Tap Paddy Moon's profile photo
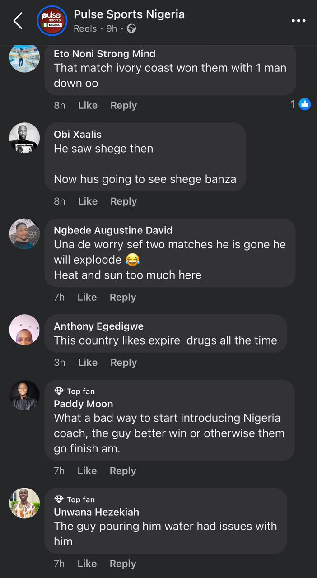Viewport: 317px width, 578px height. coord(24,395)
